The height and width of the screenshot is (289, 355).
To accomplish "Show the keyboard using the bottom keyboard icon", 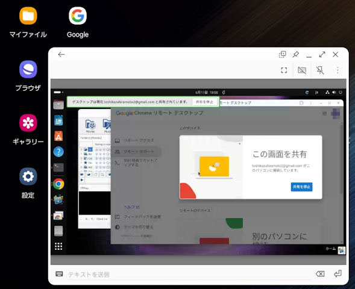I will [59, 274].
